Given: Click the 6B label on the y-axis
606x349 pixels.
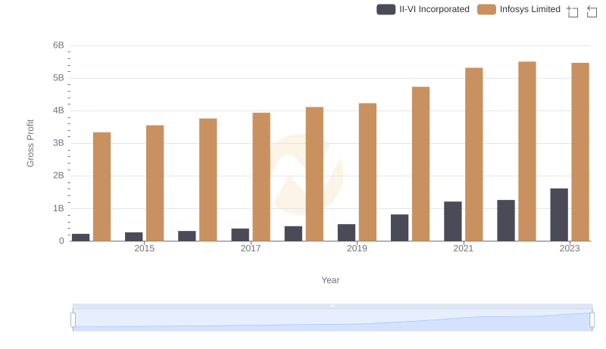Looking at the screenshot, I should 58,45.
